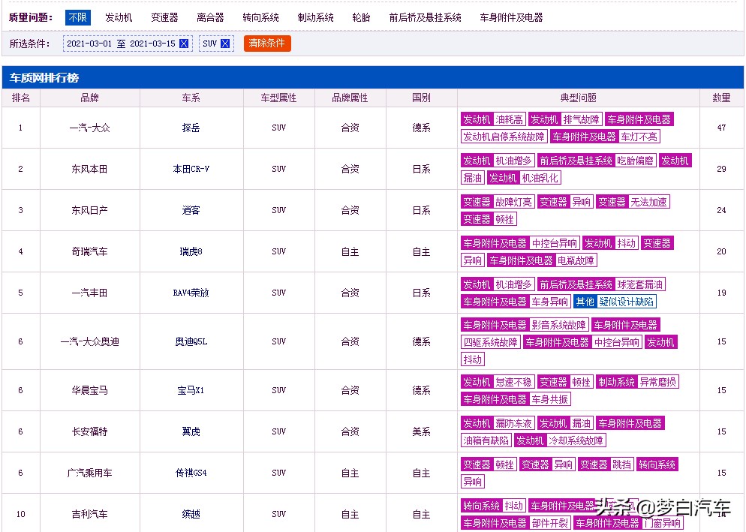The image size is (746, 532).
Task: Open the 翼虎 series link
Action: coord(191,431)
